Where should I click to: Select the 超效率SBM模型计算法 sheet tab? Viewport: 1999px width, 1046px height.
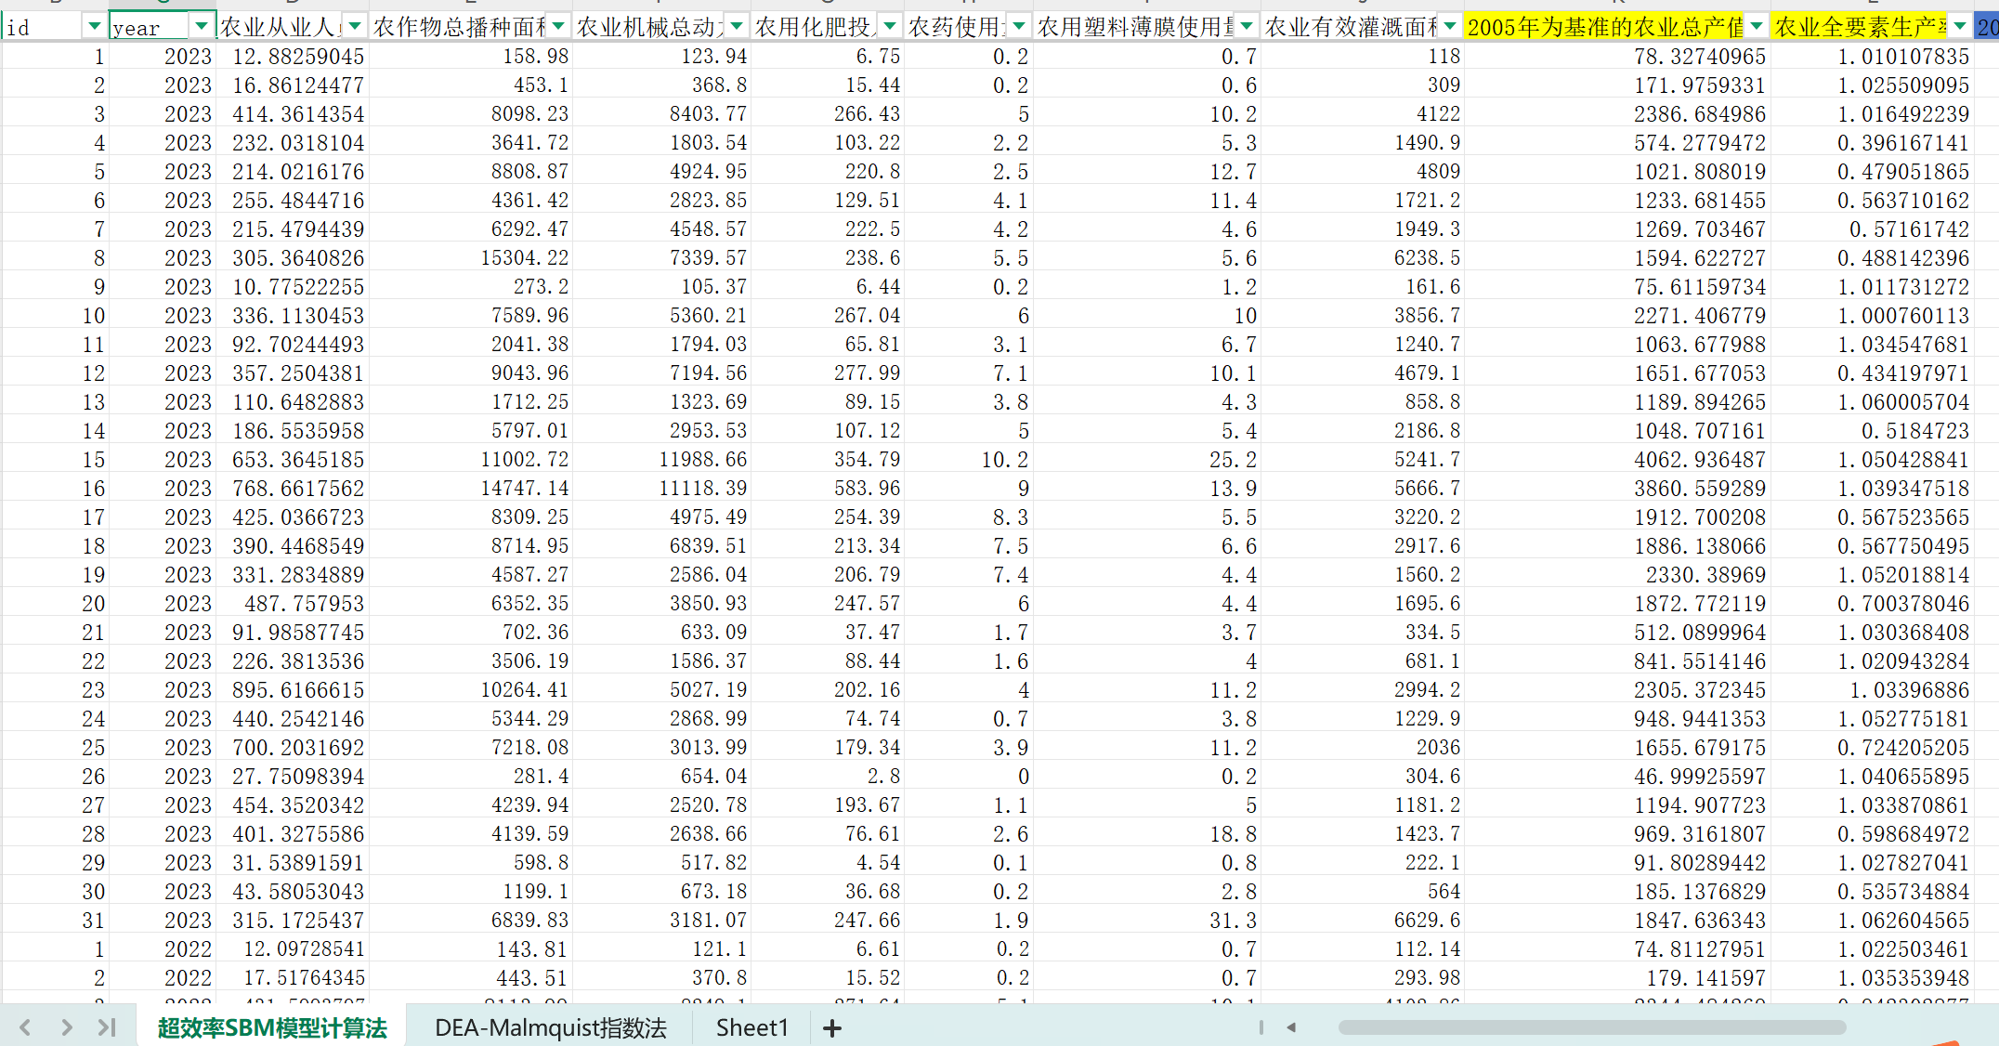pos(272,1028)
